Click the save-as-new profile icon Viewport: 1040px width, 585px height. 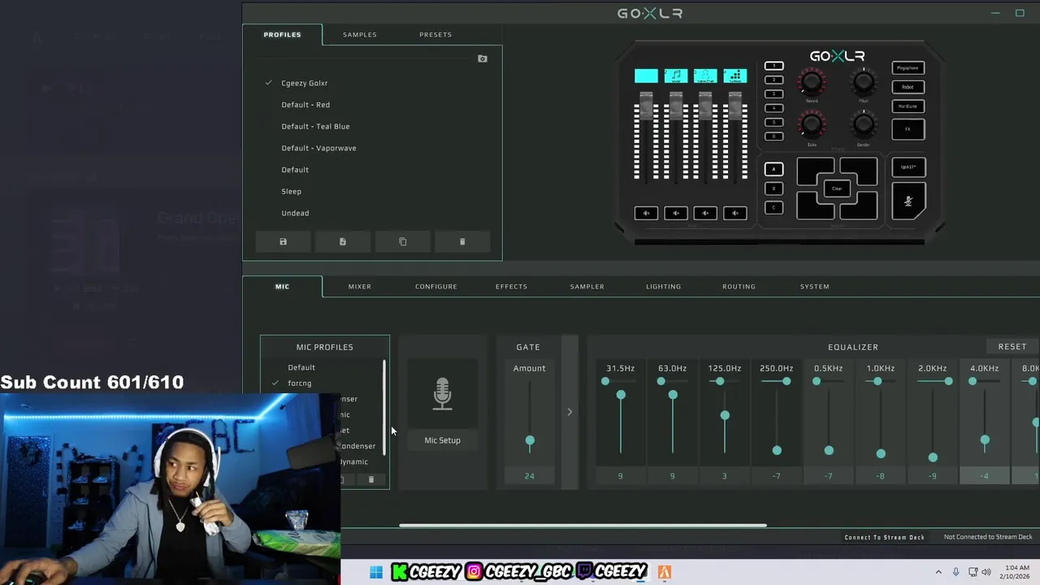pyautogui.click(x=343, y=242)
